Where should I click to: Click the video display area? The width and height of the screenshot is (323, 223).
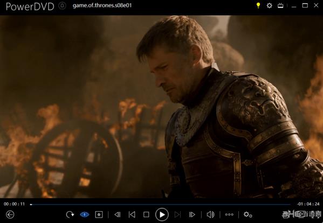pos(162,107)
